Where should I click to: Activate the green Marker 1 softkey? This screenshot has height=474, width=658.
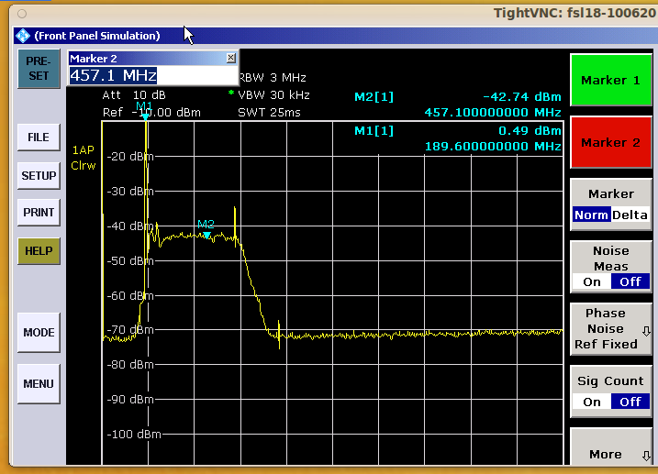[x=610, y=81]
